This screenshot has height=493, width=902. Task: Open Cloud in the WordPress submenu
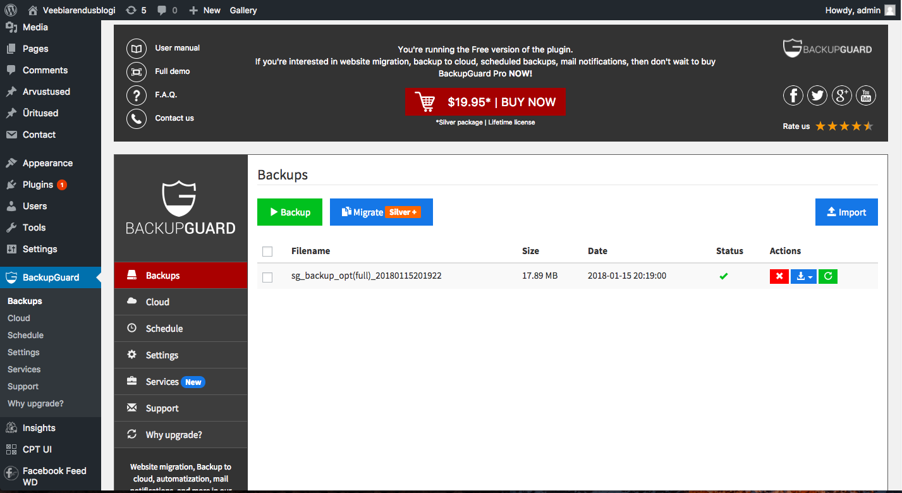19,318
